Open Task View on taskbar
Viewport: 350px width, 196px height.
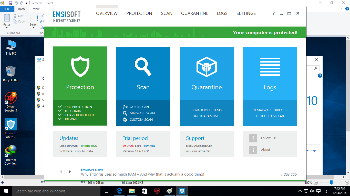pos(107,191)
